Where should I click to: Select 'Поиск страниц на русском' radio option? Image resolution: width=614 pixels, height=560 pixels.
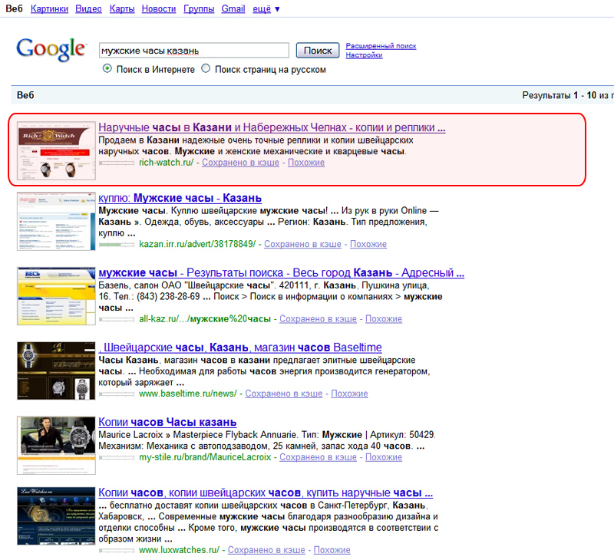[206, 69]
